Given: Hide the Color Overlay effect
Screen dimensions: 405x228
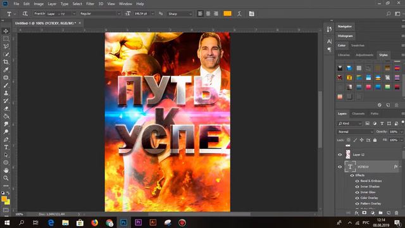Looking at the screenshot, I should (x=357, y=198).
